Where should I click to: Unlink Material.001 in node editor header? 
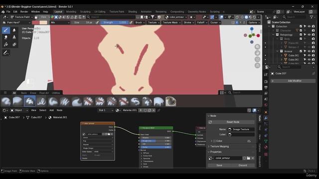coord(154,110)
